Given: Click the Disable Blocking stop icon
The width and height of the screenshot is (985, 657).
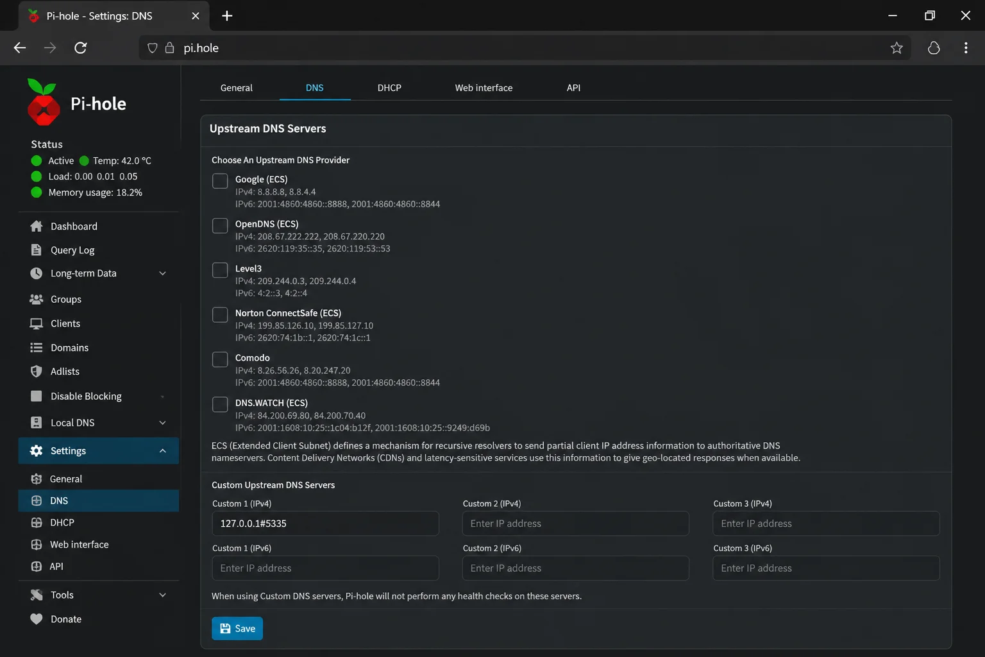Looking at the screenshot, I should coord(37,396).
